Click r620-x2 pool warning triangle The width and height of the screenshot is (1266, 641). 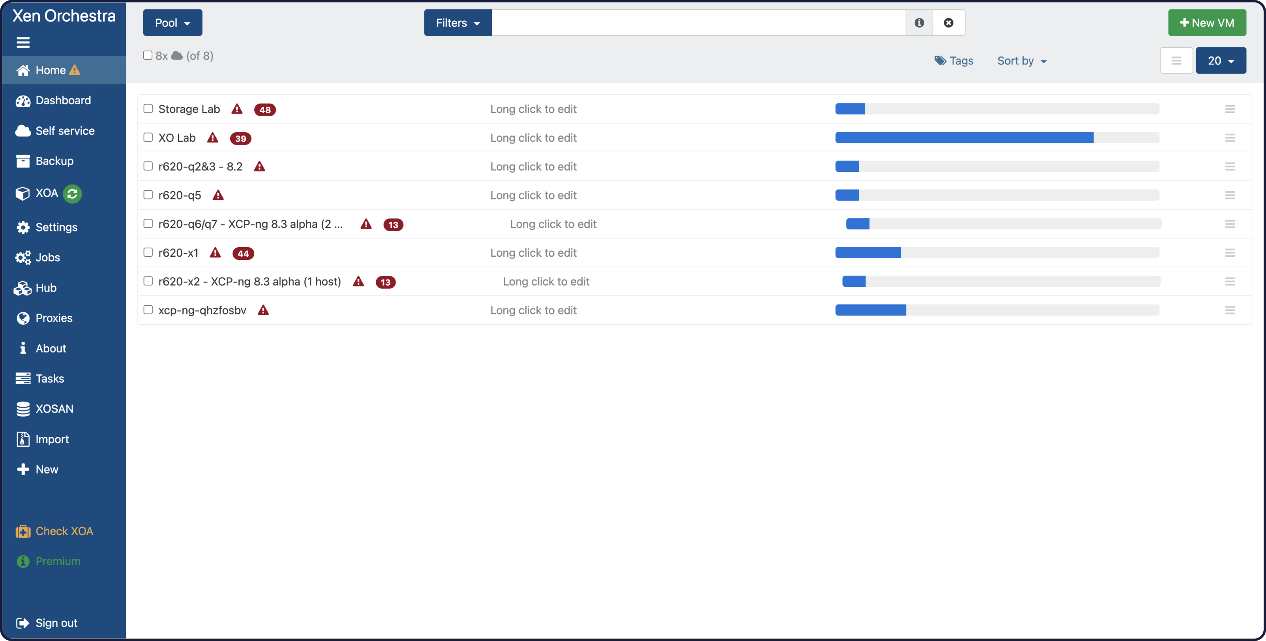359,281
